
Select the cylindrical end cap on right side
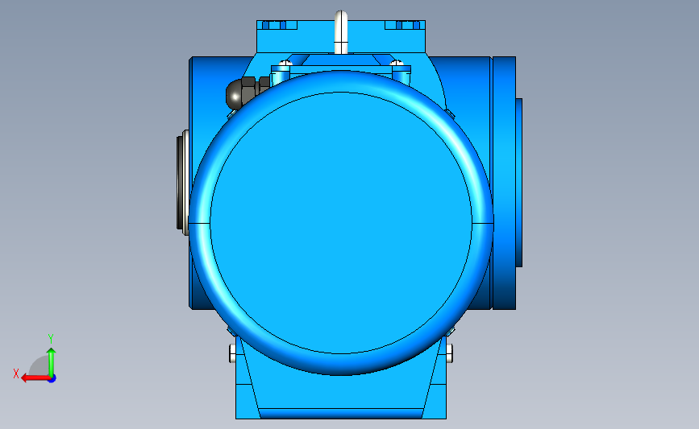point(504,183)
